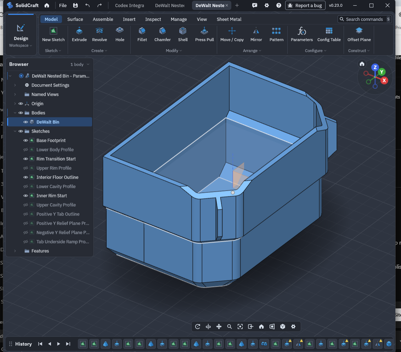Screen dimensions: 401x352
Task: Select the Extrude tool
Action: point(79,34)
